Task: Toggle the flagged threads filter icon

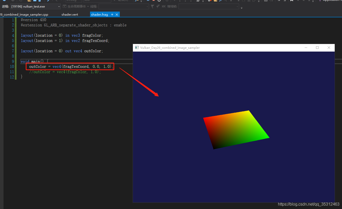Action: [158, 7]
